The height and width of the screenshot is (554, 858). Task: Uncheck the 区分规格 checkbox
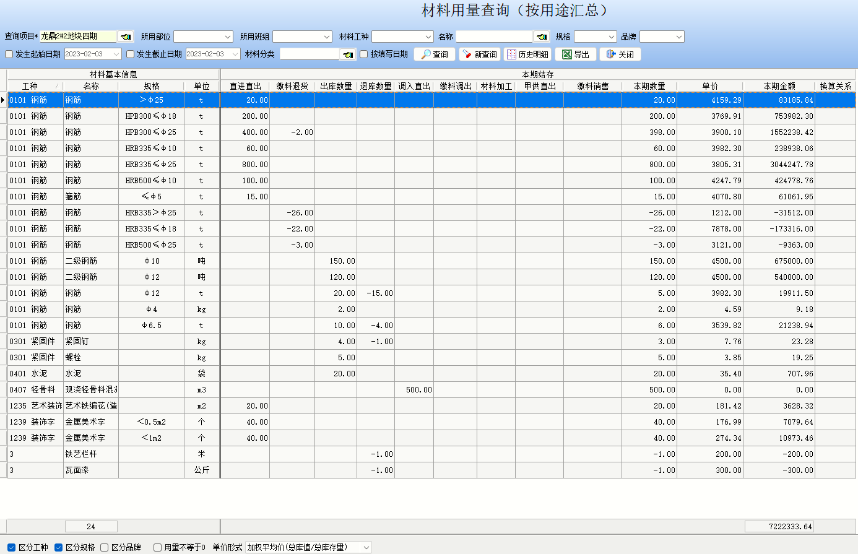(x=59, y=547)
